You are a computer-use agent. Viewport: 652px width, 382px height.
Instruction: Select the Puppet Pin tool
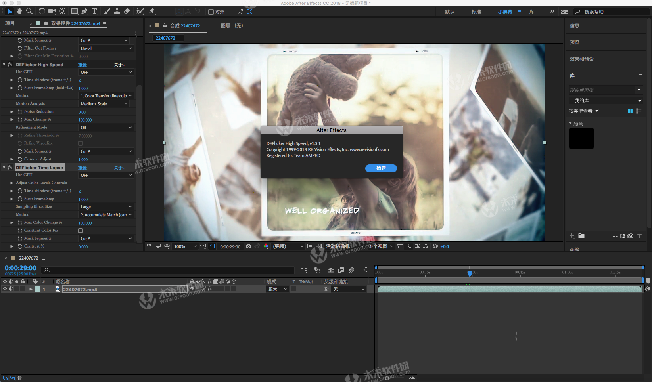[x=152, y=11]
